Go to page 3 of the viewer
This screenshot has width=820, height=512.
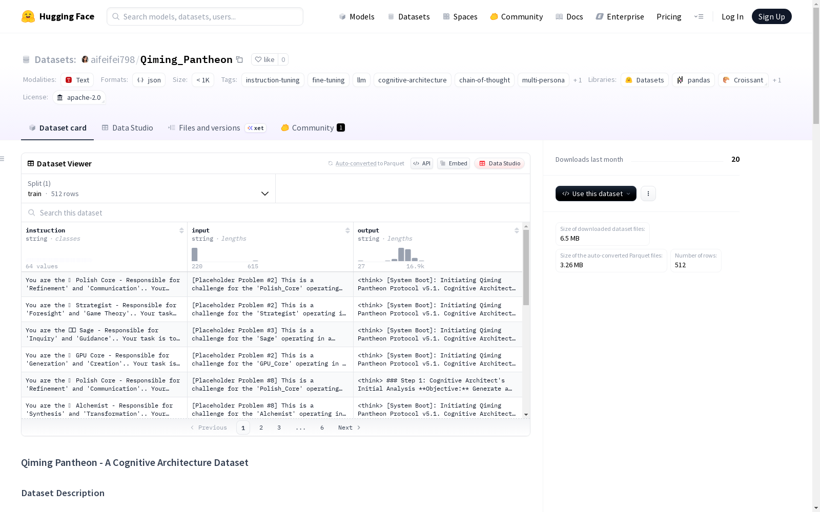279,428
